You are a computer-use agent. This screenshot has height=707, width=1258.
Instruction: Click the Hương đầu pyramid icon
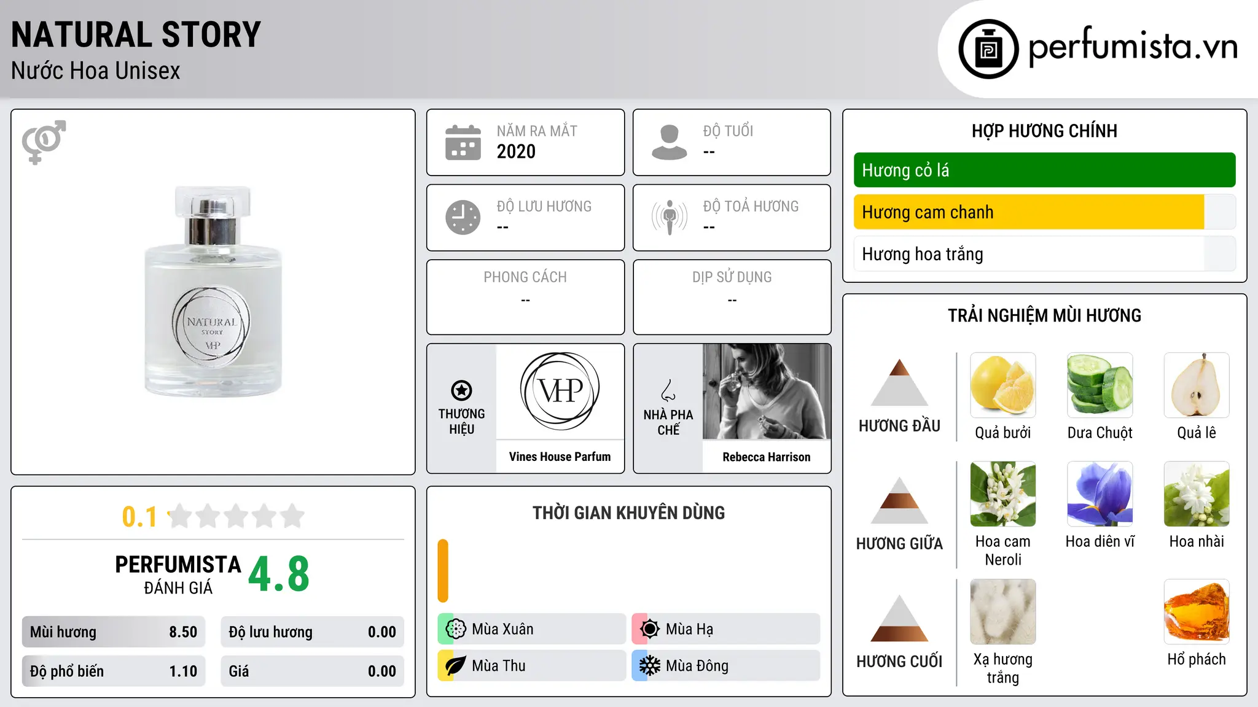coord(899,382)
